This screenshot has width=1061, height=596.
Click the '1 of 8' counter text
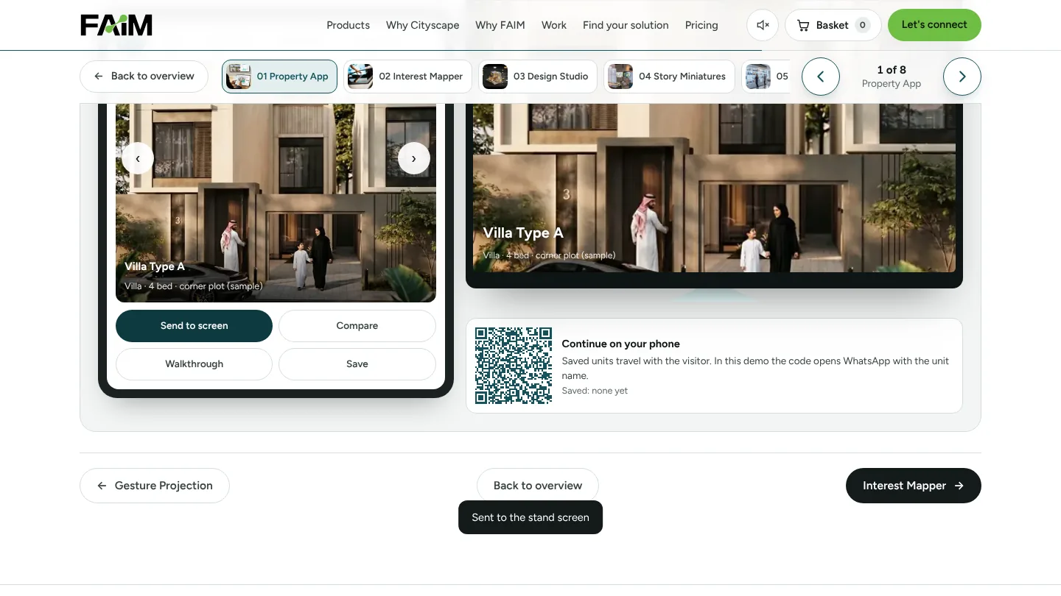pos(892,70)
